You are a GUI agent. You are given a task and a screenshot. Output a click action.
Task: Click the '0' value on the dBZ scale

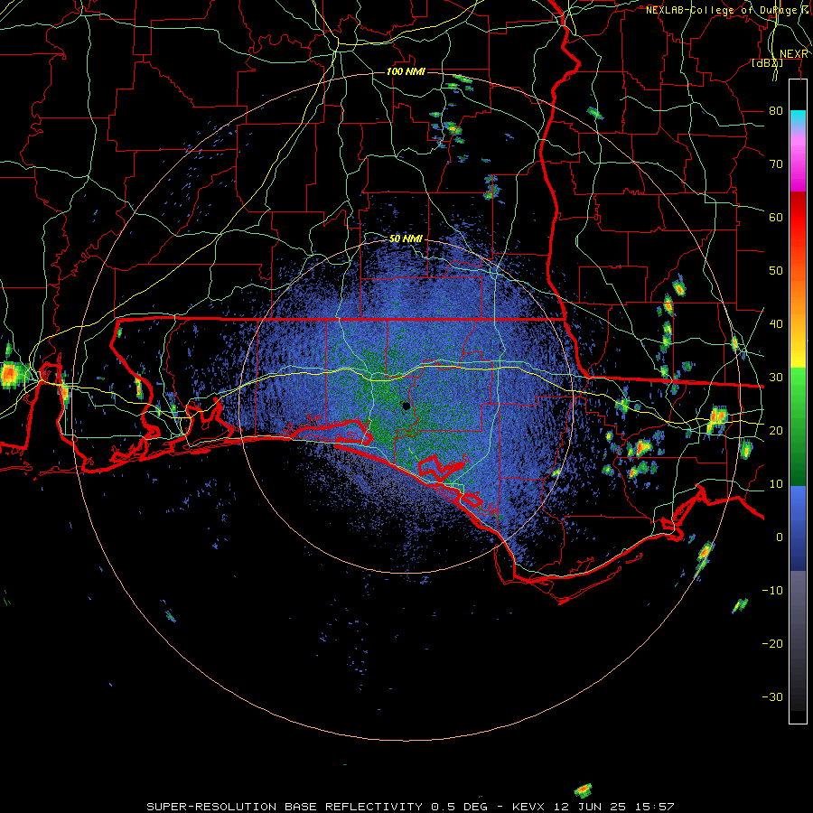(x=780, y=537)
